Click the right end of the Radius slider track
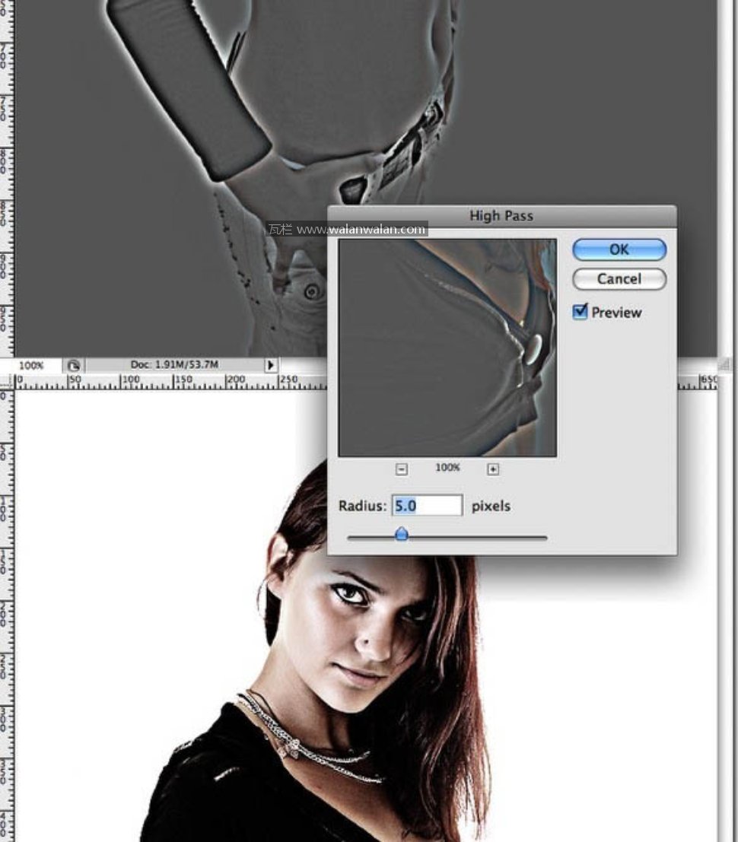Screen dimensions: 738x842 pyautogui.click(x=543, y=538)
